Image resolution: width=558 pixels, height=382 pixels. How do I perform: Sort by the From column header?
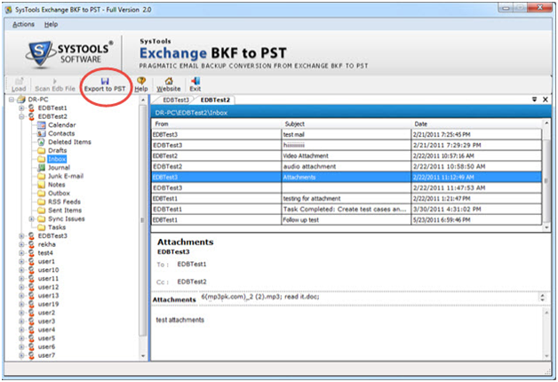tap(217, 123)
